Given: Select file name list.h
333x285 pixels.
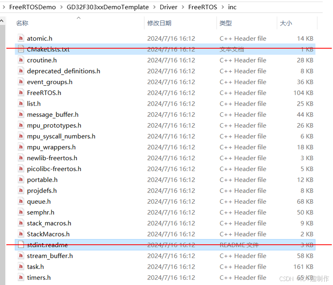Looking at the screenshot, I should tap(34, 104).
